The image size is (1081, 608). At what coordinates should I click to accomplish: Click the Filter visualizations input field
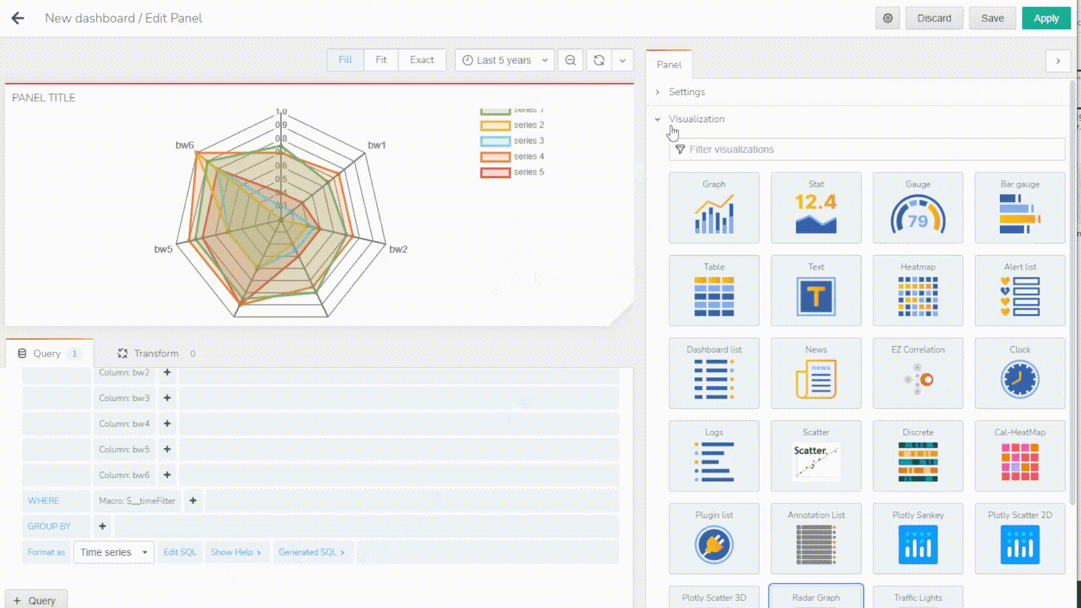coord(867,149)
